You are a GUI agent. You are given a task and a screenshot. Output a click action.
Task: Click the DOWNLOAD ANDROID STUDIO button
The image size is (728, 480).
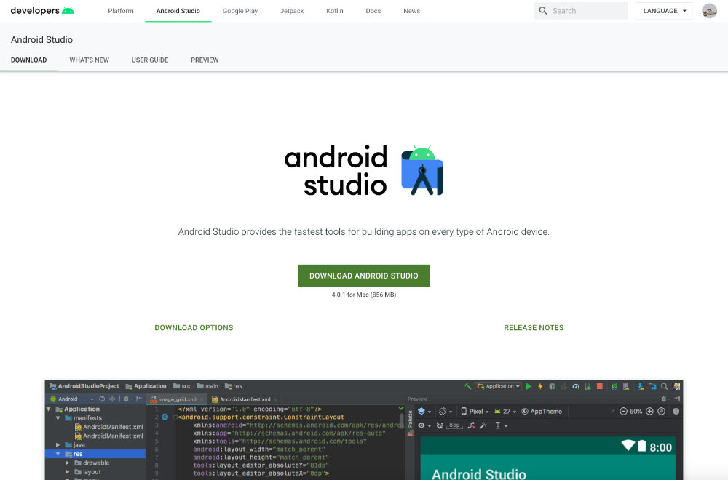(364, 276)
